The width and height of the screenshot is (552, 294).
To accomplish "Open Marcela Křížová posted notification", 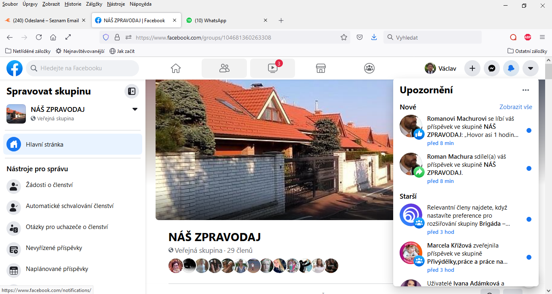I will (466, 257).
